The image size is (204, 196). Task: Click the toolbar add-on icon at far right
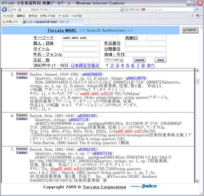[x=198, y=16]
